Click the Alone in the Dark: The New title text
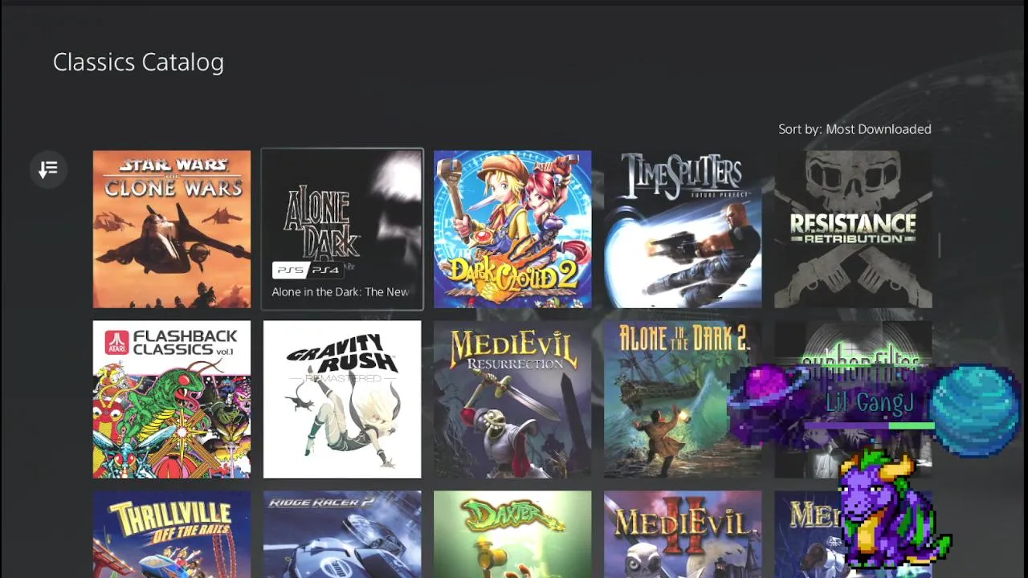This screenshot has width=1028, height=578. click(340, 292)
